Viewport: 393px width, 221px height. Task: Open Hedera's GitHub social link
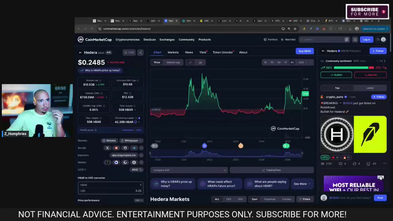point(125,148)
